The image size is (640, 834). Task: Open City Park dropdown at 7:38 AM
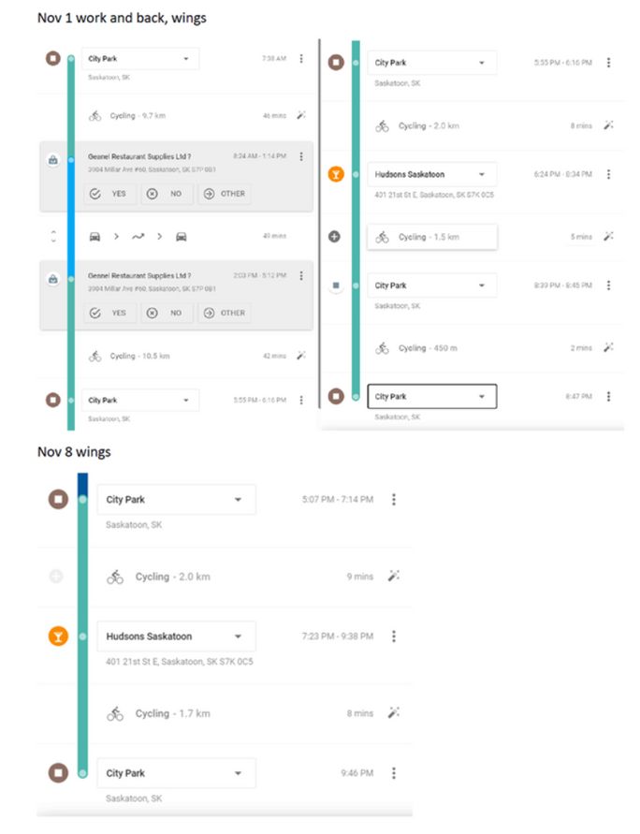click(186, 59)
